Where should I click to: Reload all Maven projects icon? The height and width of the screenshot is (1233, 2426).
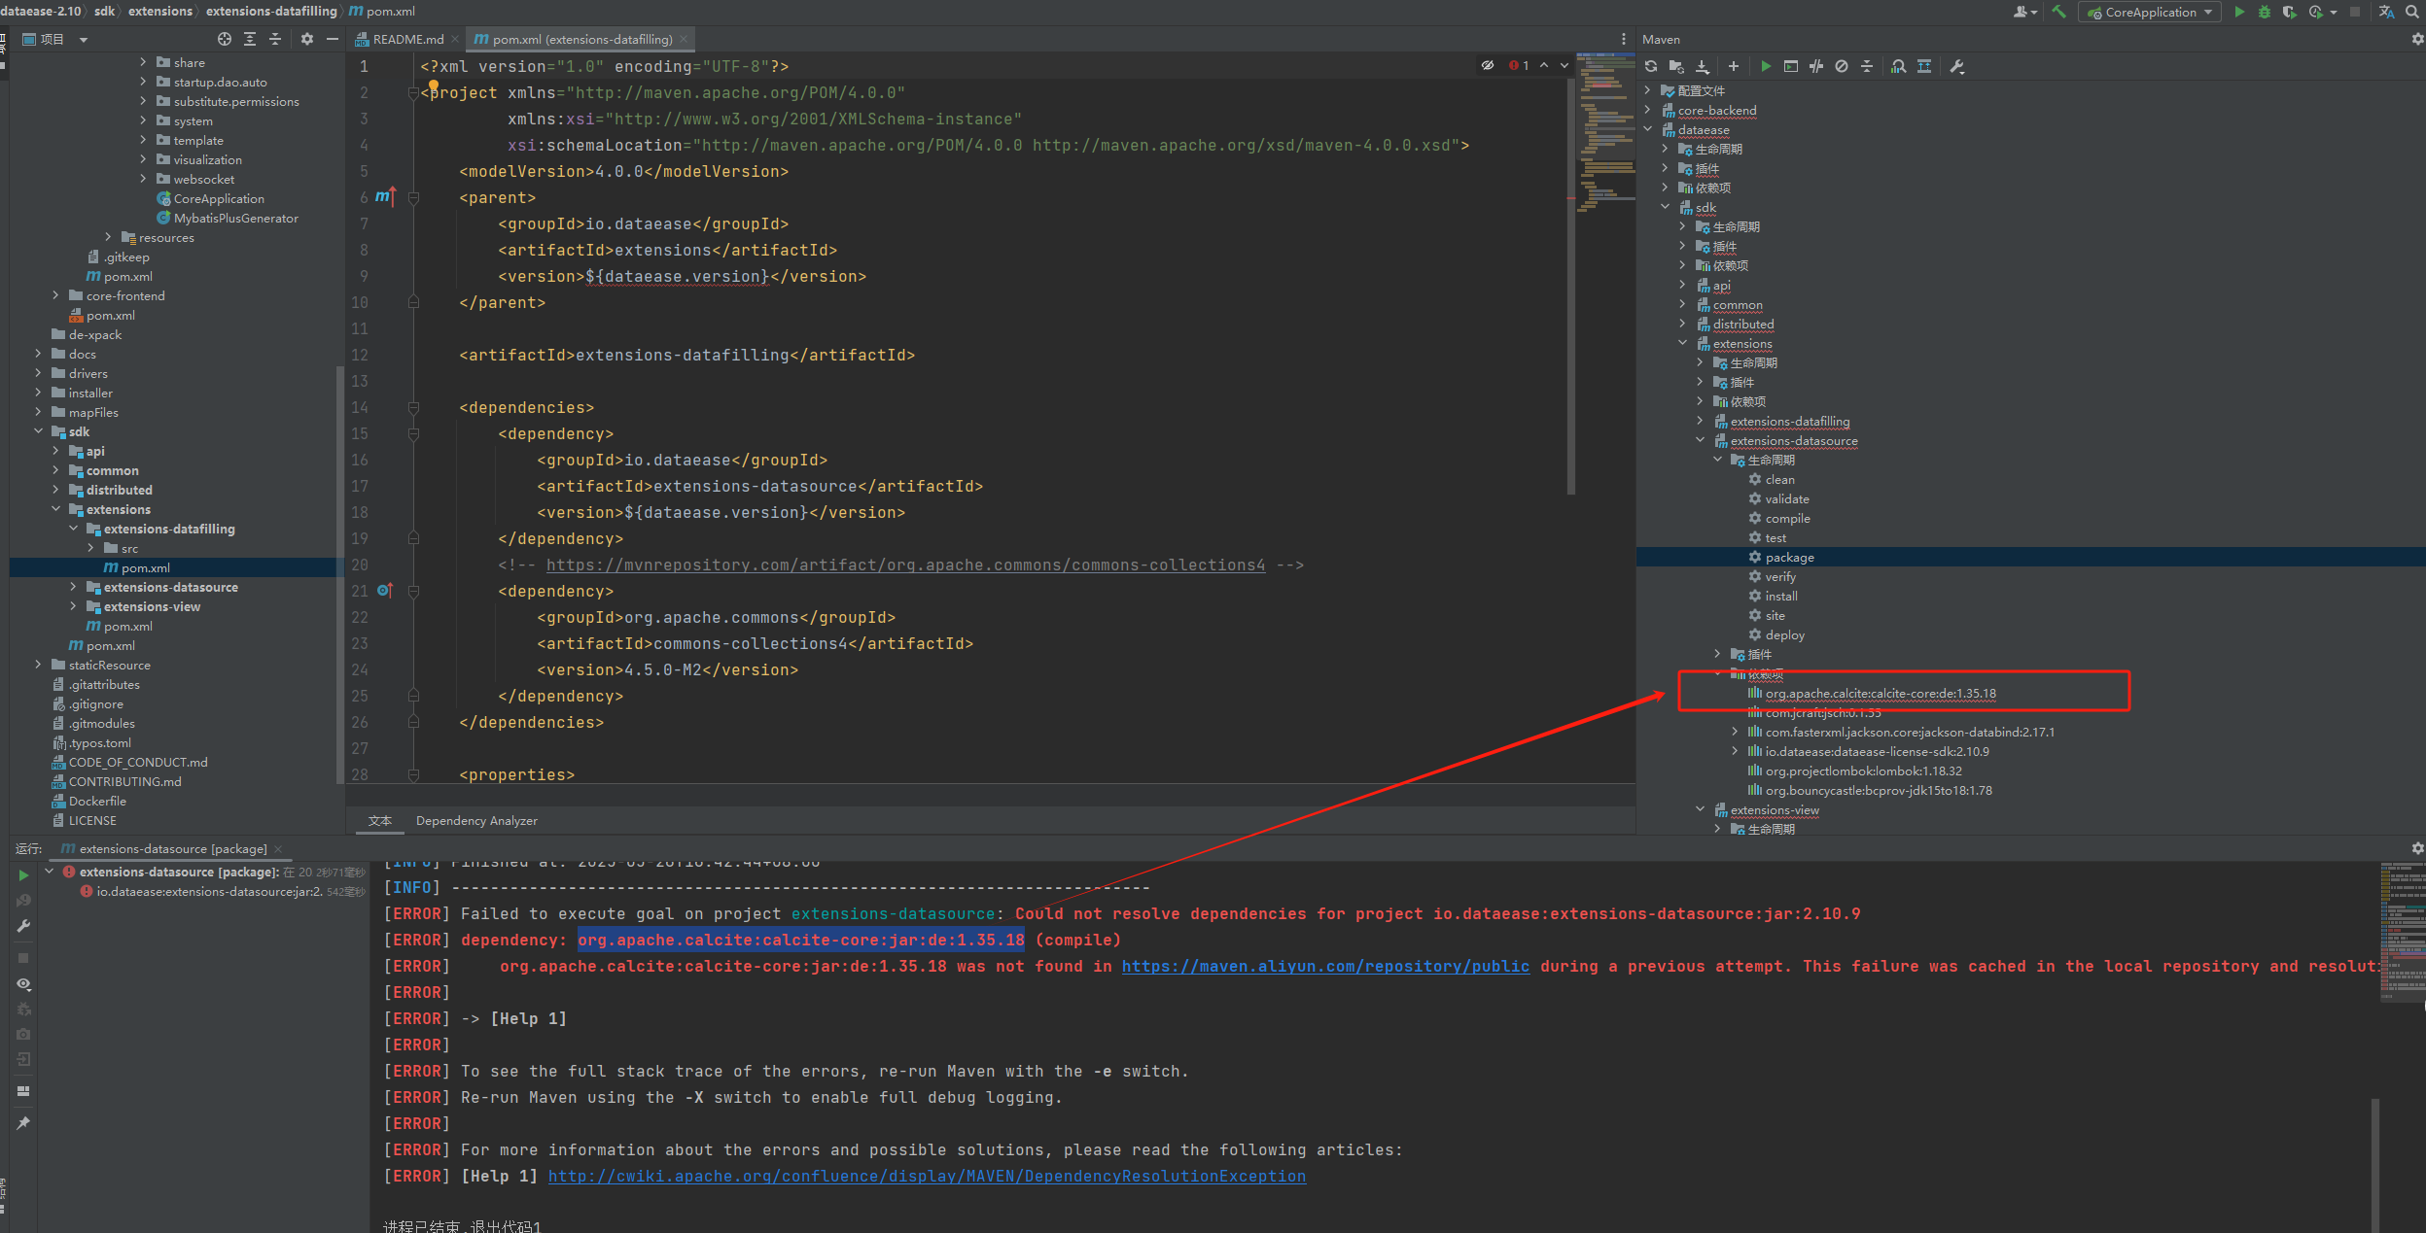1650,66
